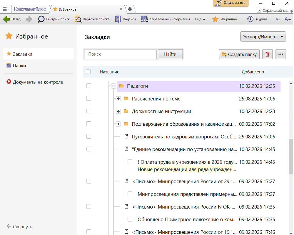
Task: Open the search card (Карточка поиска)
Action: [x=78, y=19]
